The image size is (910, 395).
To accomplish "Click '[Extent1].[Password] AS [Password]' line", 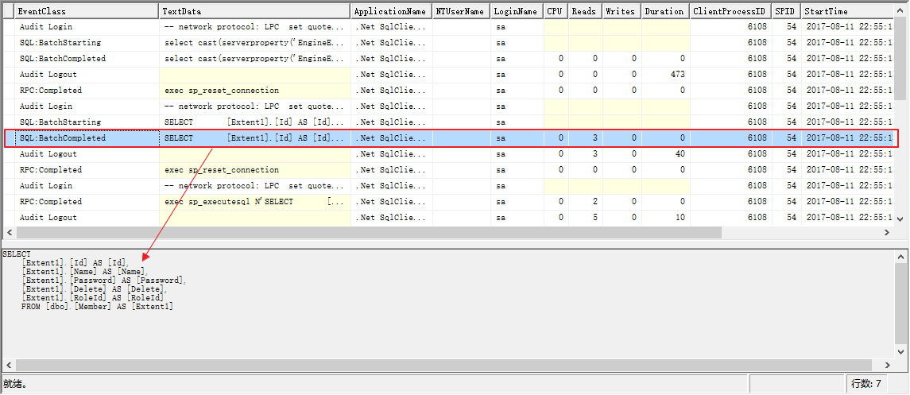I will tap(104, 280).
